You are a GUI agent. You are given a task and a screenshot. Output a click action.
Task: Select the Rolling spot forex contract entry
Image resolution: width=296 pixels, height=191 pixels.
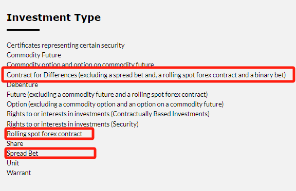click(44, 134)
